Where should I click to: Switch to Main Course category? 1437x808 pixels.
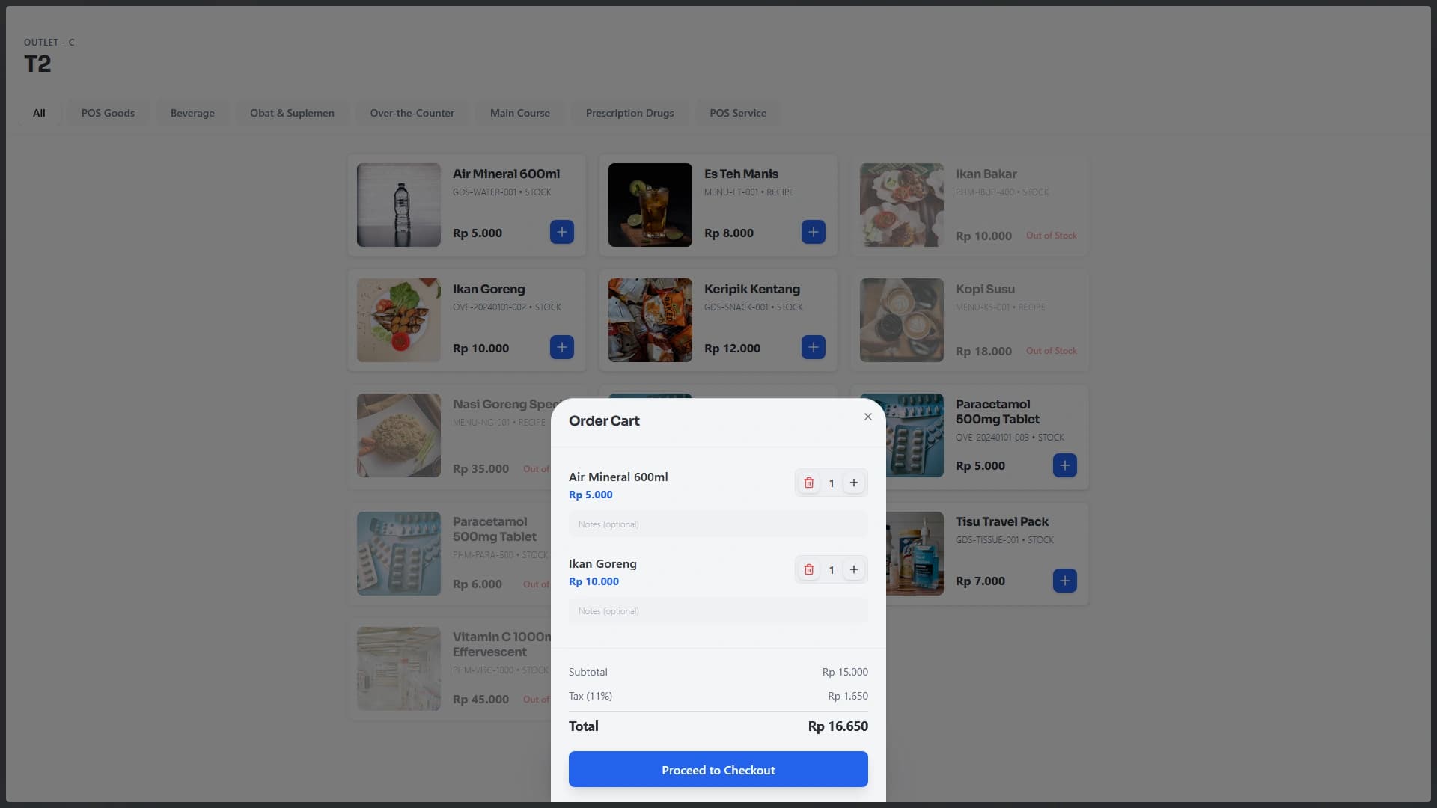(x=520, y=113)
